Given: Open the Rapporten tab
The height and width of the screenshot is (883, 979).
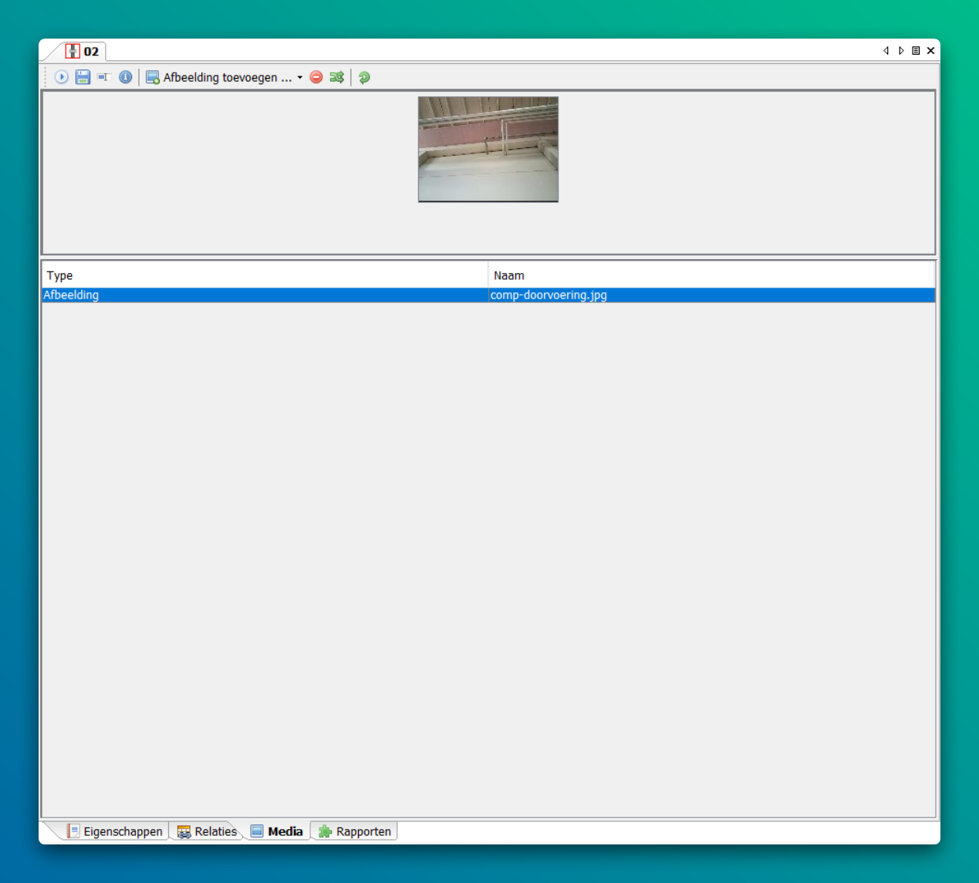Looking at the screenshot, I should click(x=355, y=831).
